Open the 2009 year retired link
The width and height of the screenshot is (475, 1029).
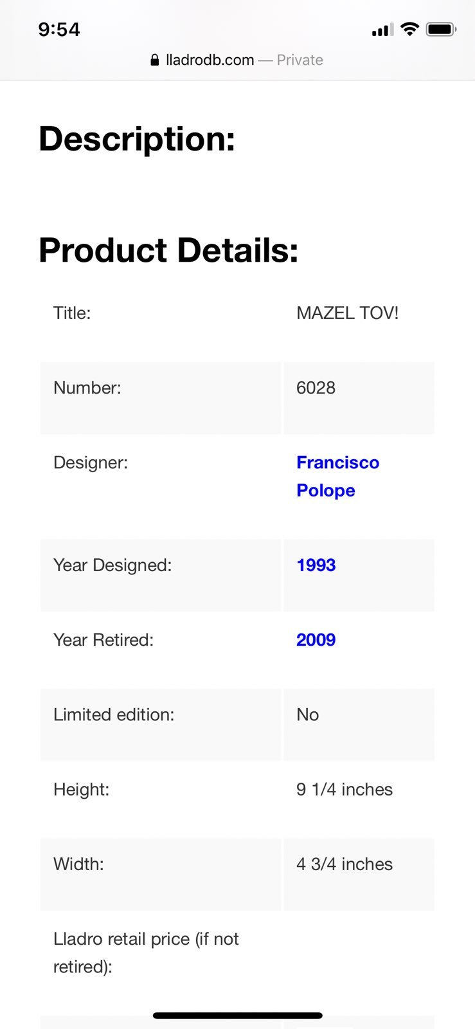316,640
